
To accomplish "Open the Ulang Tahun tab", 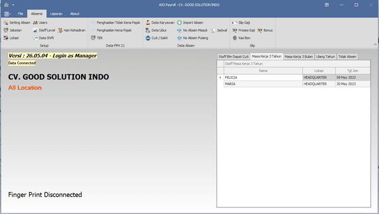I will click(x=325, y=57).
